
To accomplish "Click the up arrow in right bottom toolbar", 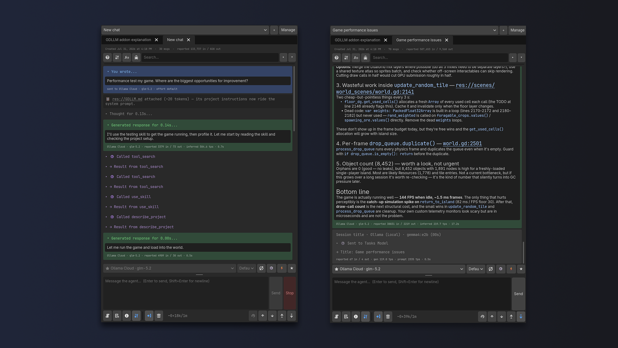I will coord(492,316).
